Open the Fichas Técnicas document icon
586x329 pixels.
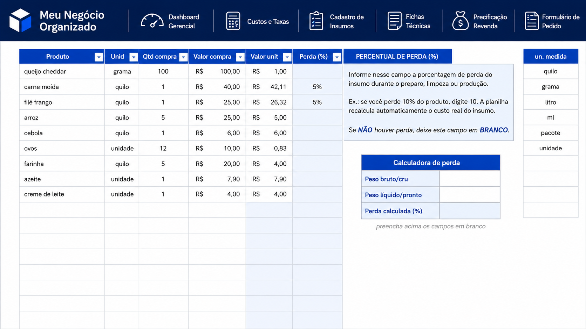[394, 21]
